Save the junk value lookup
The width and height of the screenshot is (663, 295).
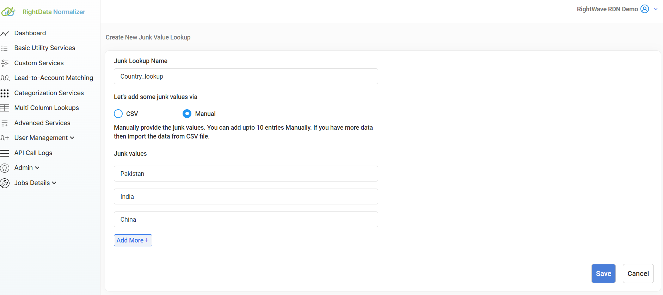tap(603, 274)
